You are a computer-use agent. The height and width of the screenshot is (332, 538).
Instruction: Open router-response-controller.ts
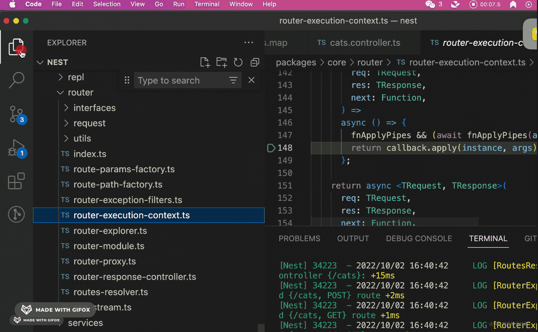coord(134,277)
